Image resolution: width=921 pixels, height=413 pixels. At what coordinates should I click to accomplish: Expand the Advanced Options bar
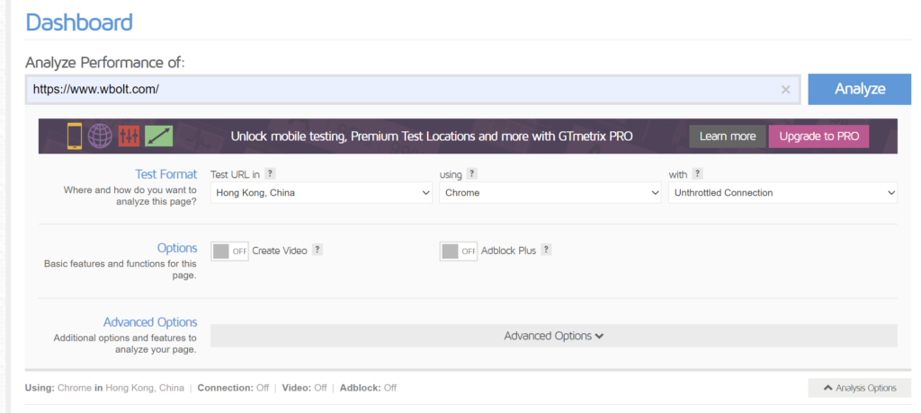coord(553,336)
